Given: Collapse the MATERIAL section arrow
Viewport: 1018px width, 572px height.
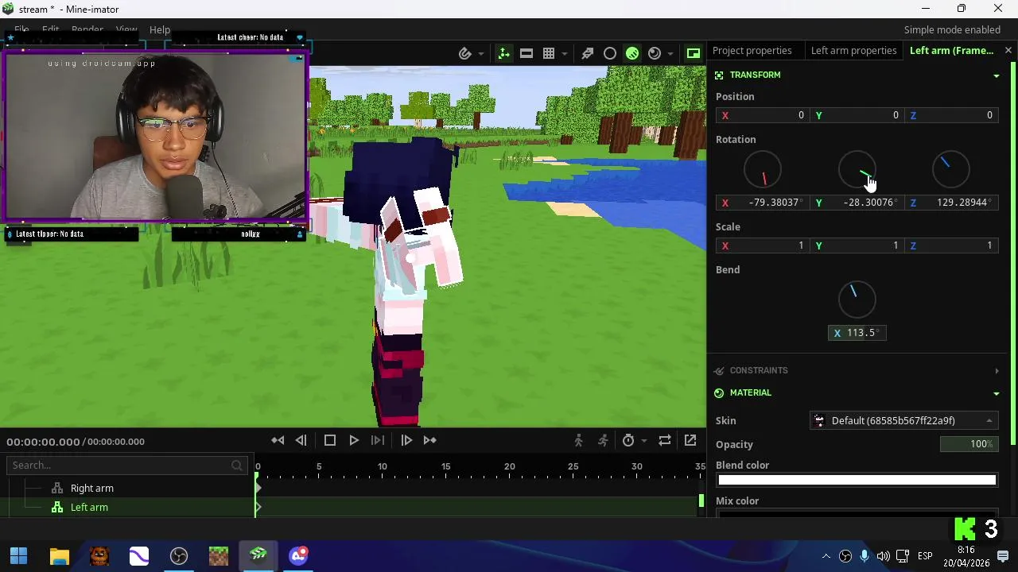Looking at the screenshot, I should point(997,393).
